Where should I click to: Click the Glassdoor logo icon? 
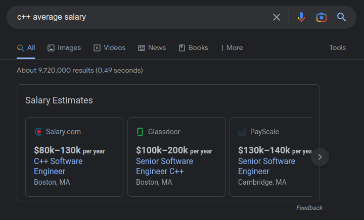(140, 132)
